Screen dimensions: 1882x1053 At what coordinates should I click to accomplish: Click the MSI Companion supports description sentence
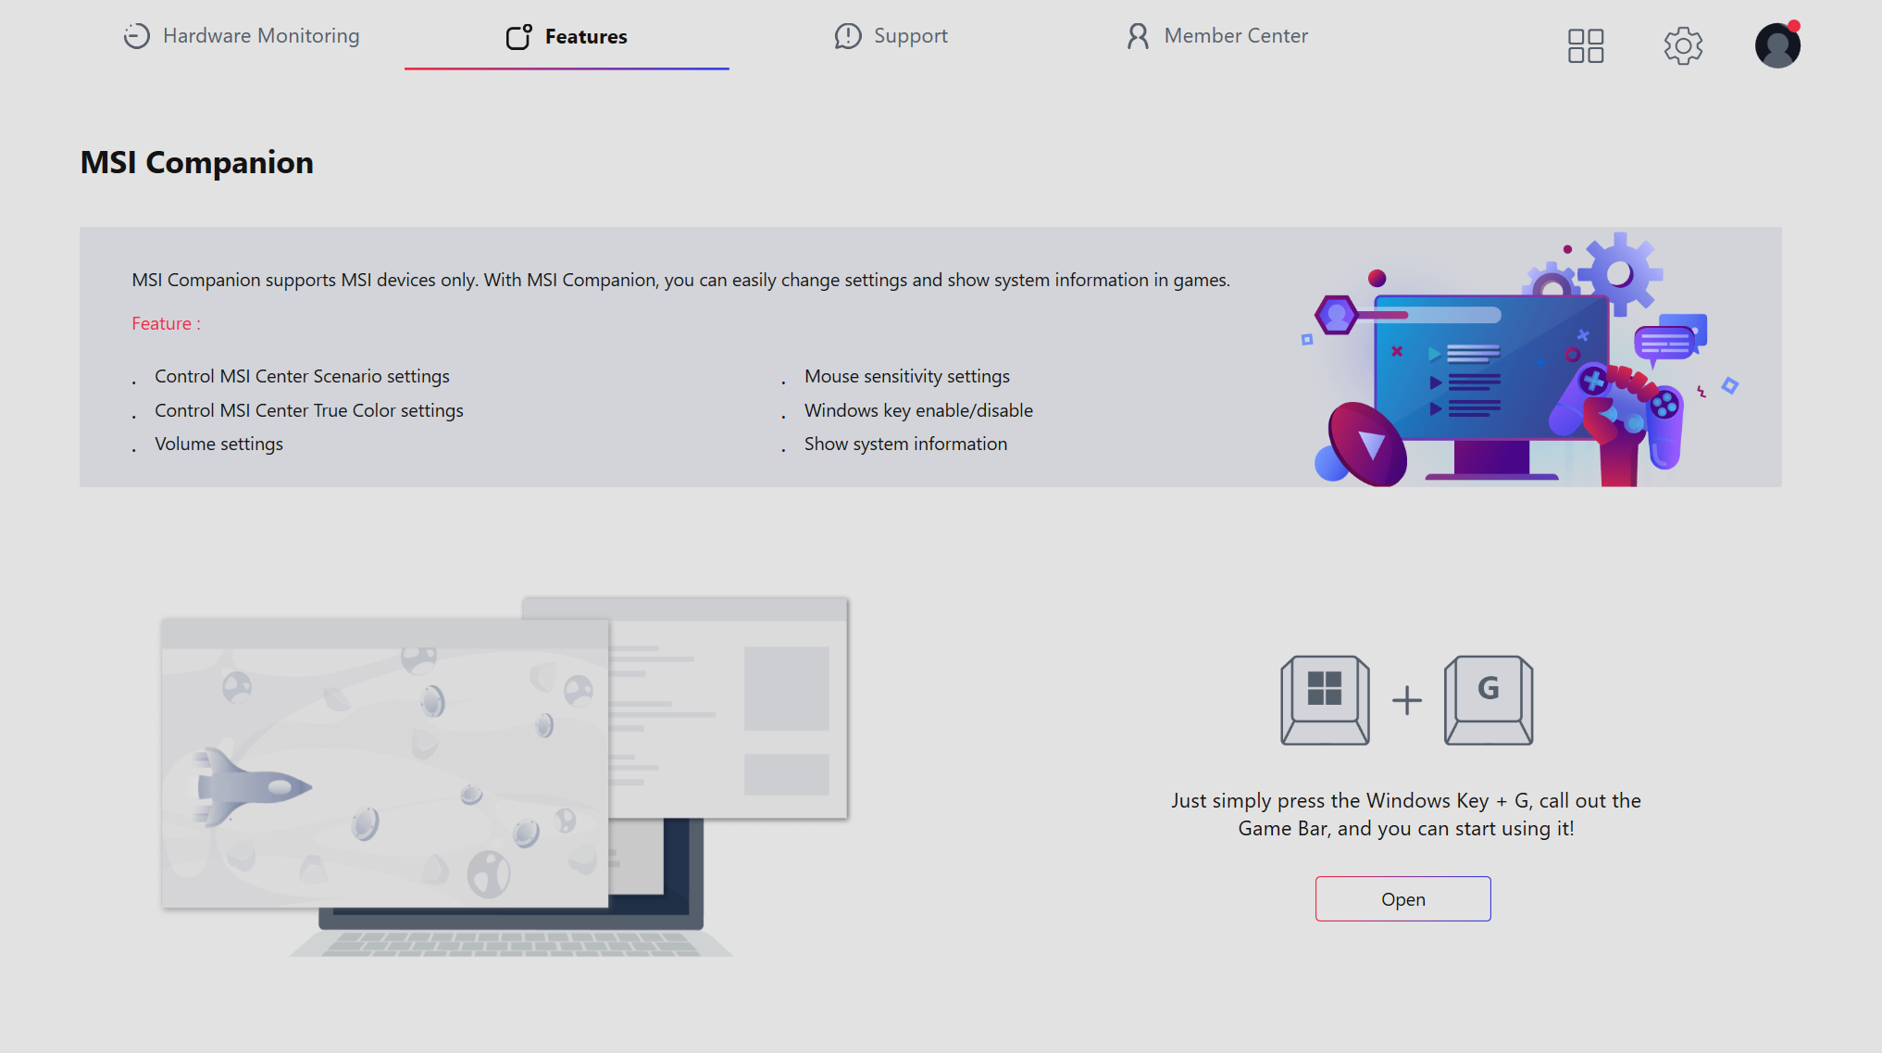pos(680,280)
